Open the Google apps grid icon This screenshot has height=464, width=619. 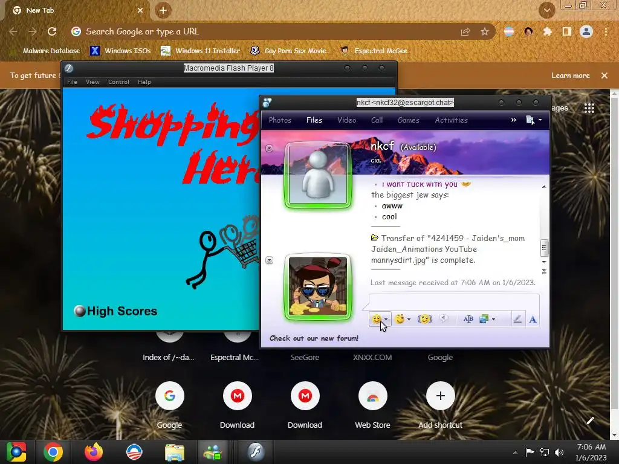(x=589, y=108)
